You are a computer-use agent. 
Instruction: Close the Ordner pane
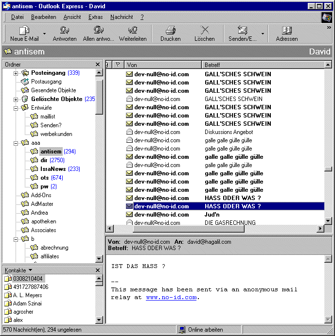click(x=97, y=65)
